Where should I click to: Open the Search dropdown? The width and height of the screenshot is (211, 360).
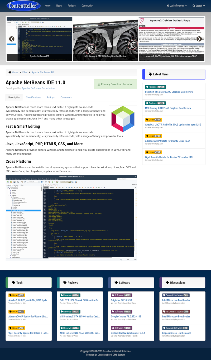199,6
